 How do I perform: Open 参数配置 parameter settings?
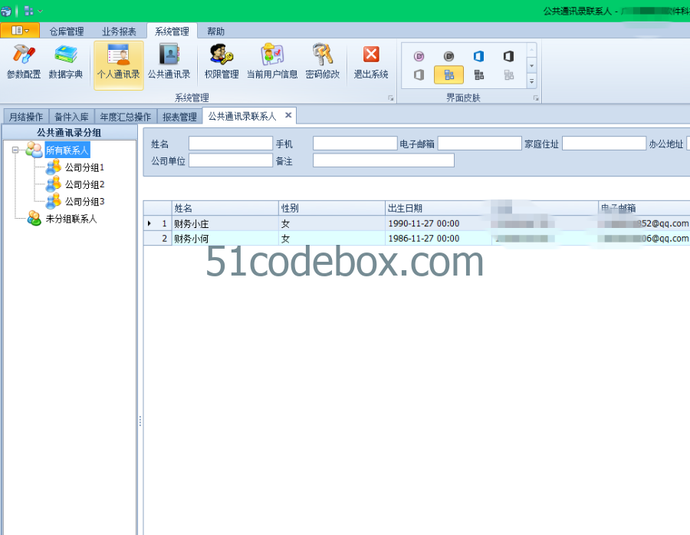click(24, 62)
